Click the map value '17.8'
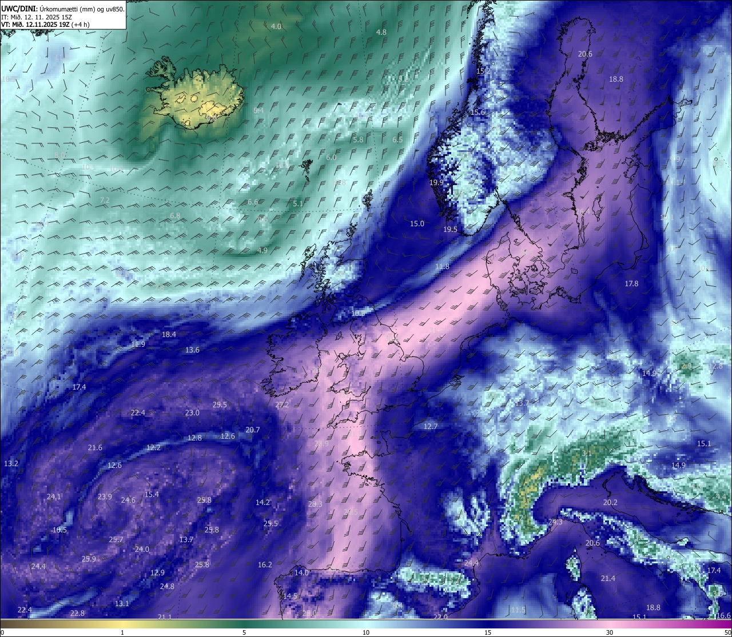Viewport: 732px width, 637px height. [631, 284]
